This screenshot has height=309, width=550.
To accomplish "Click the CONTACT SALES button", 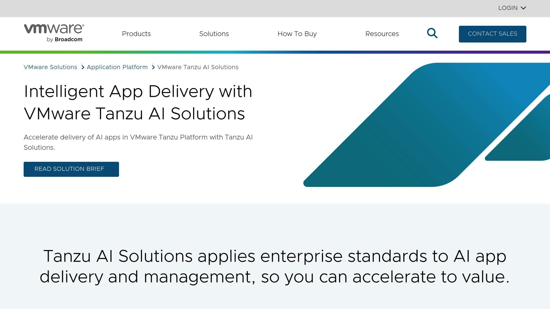I will [492, 34].
